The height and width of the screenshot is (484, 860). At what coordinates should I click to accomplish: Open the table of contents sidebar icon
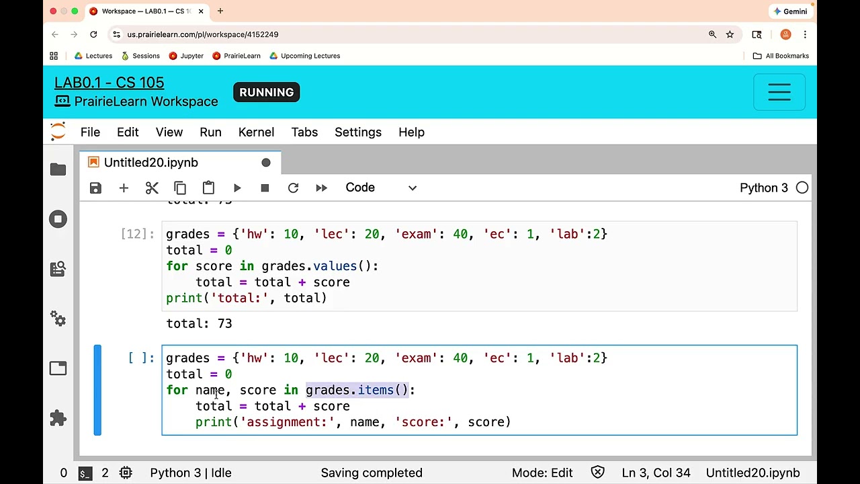pyautogui.click(x=58, y=269)
